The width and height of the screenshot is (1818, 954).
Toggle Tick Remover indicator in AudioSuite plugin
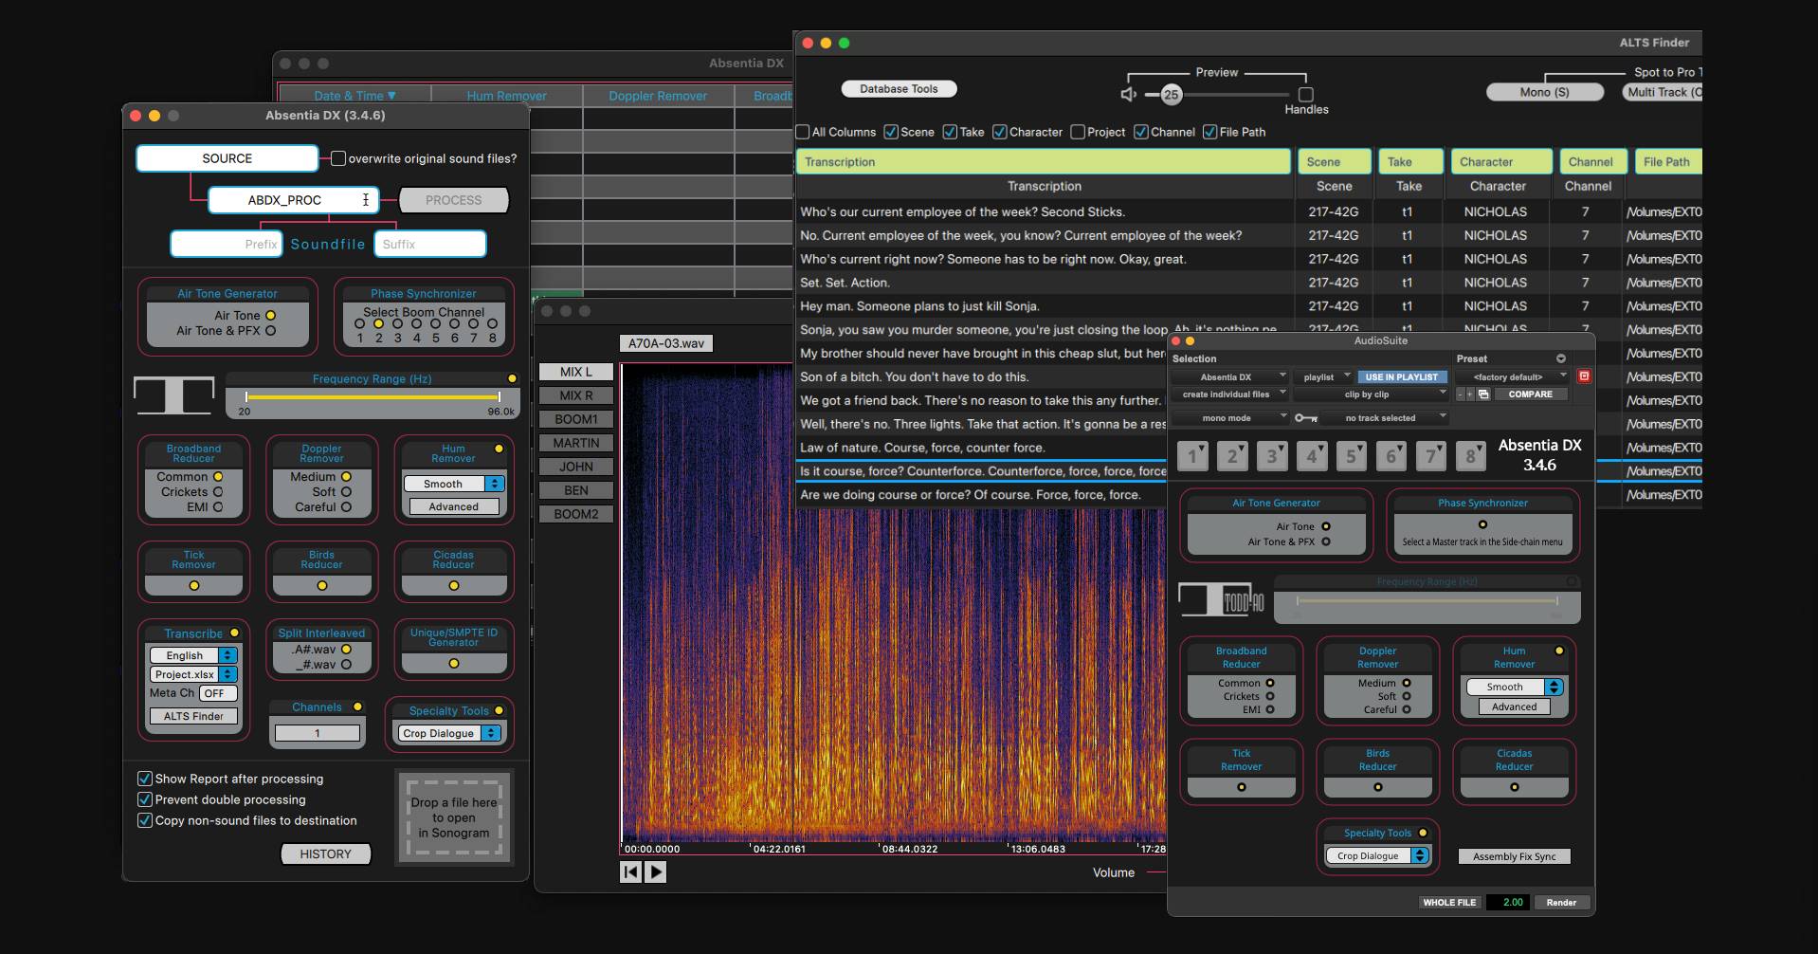pos(1242,787)
